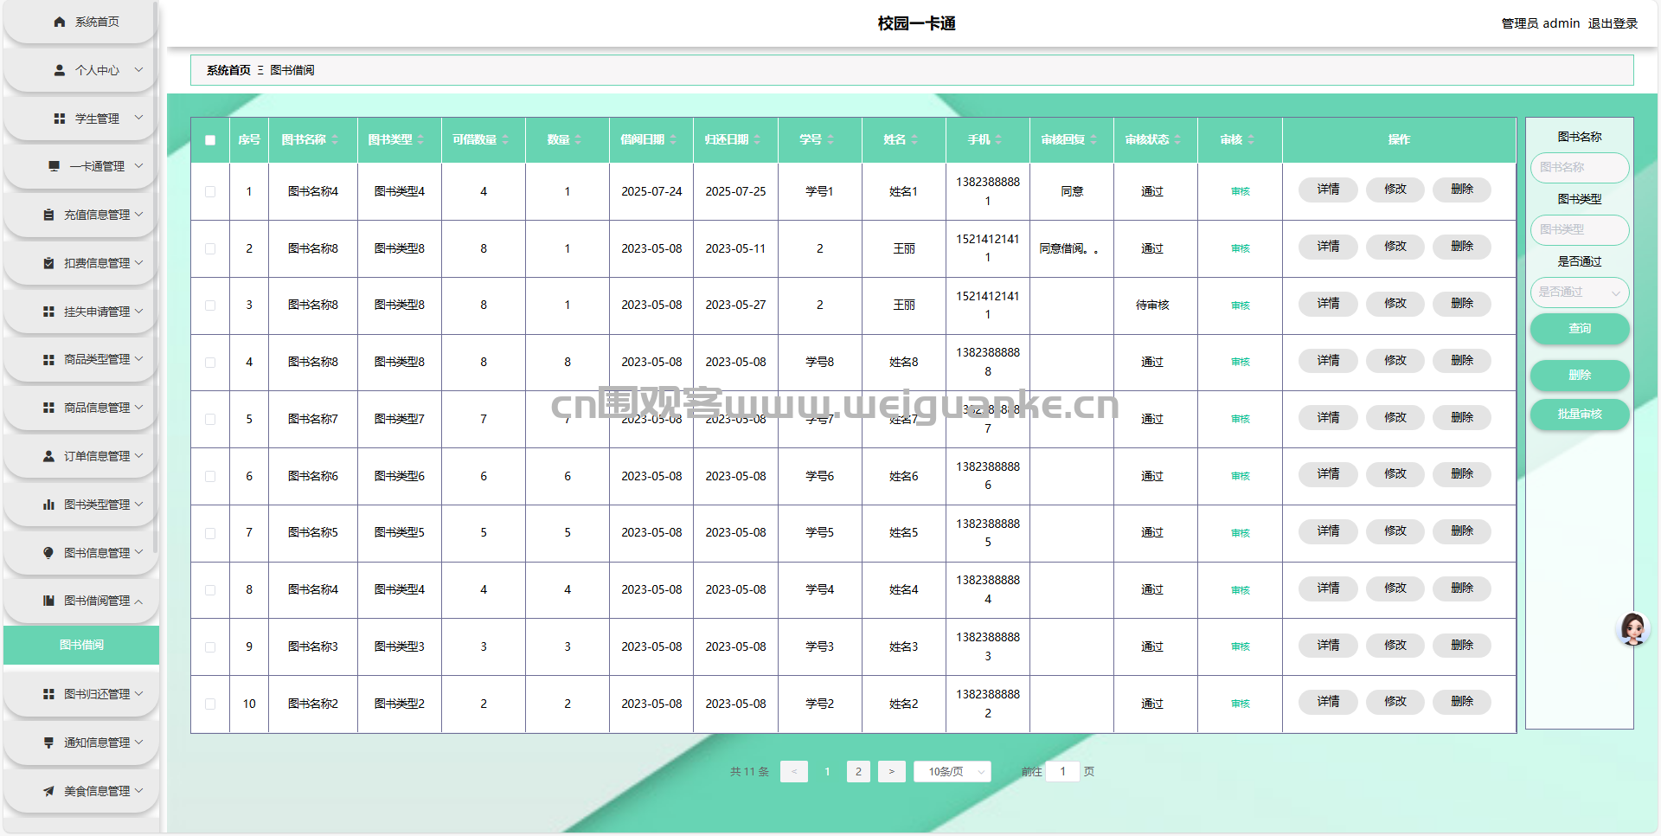Click the book icon beside 图书借阅管理
This screenshot has height=836, width=1661.
pos(48,601)
